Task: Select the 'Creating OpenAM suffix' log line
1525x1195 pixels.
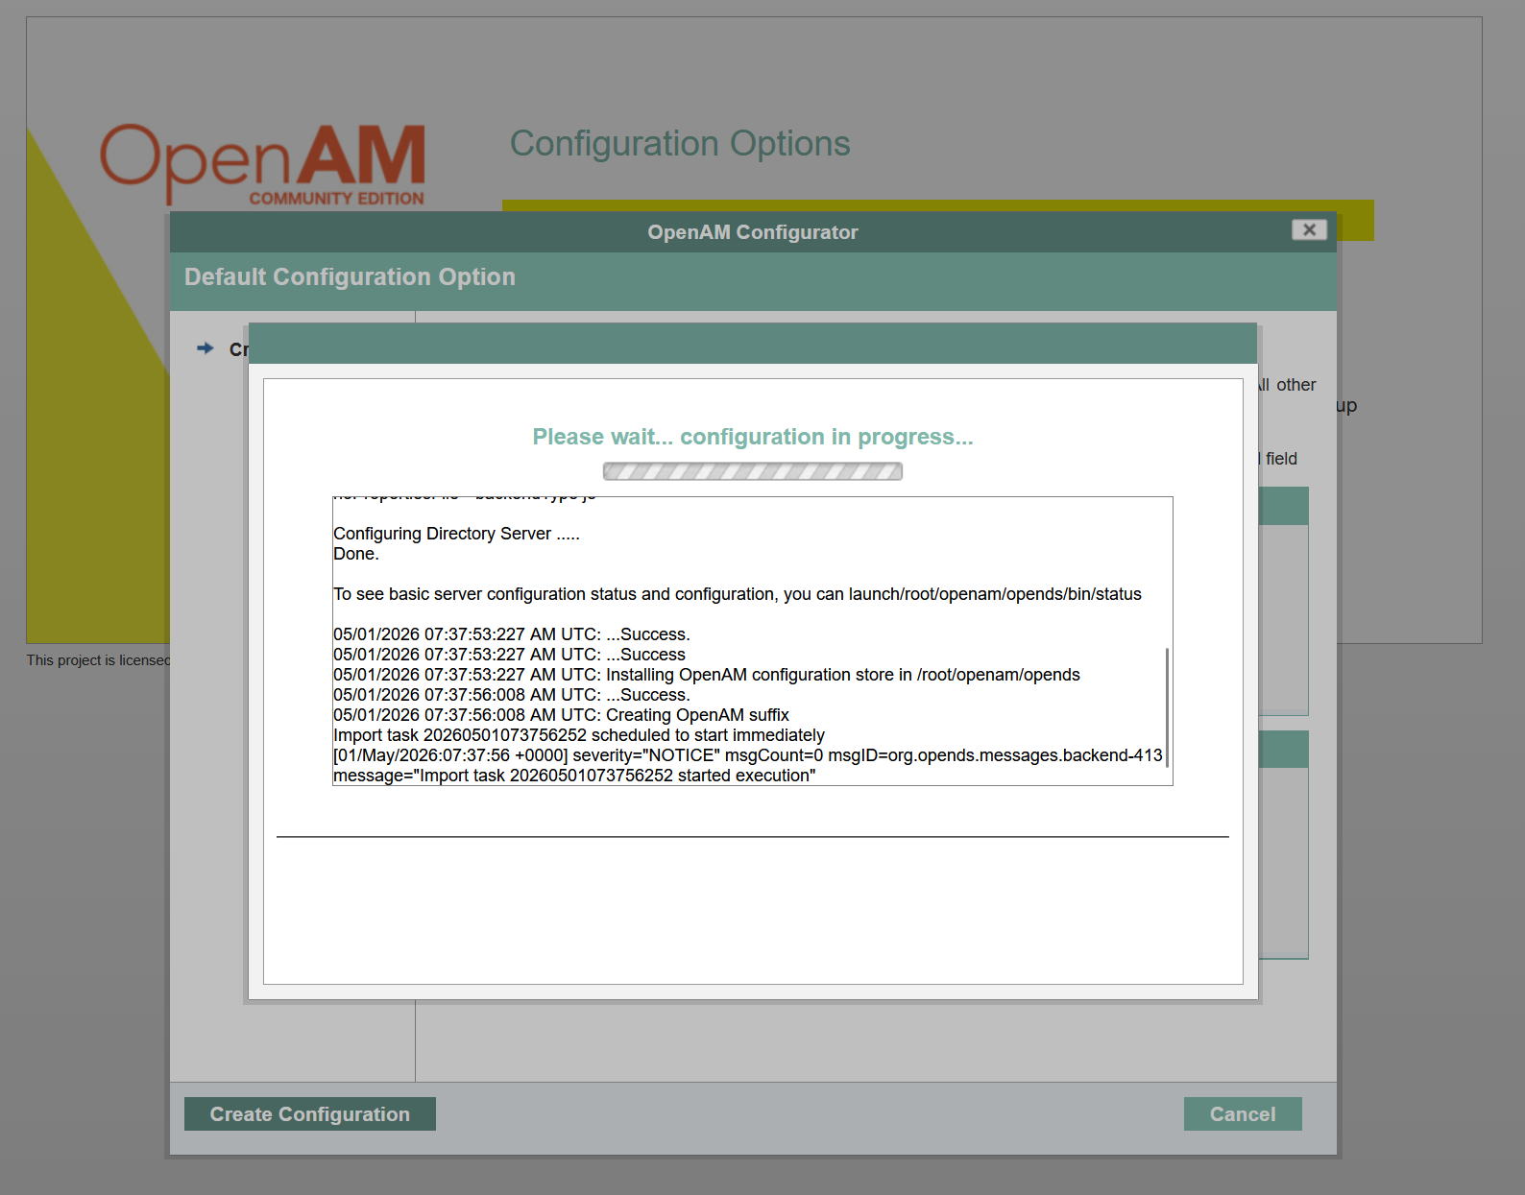Action: (x=561, y=715)
